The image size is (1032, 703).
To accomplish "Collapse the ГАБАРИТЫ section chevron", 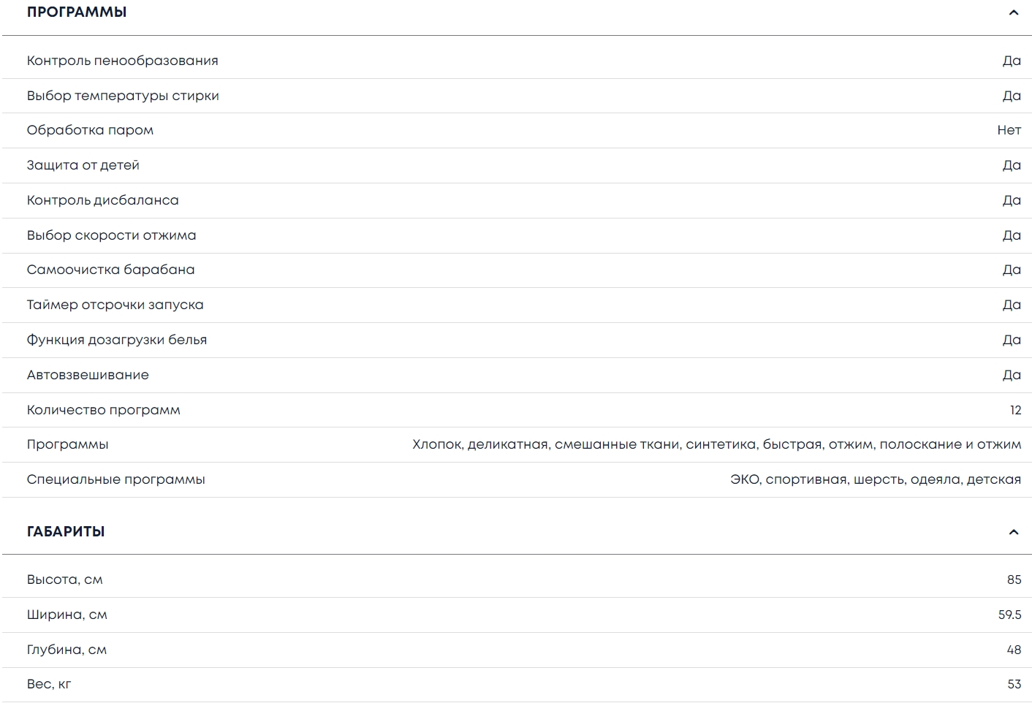I will [1013, 532].
